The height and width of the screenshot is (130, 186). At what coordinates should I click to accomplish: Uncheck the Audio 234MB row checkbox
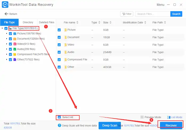(59, 52)
